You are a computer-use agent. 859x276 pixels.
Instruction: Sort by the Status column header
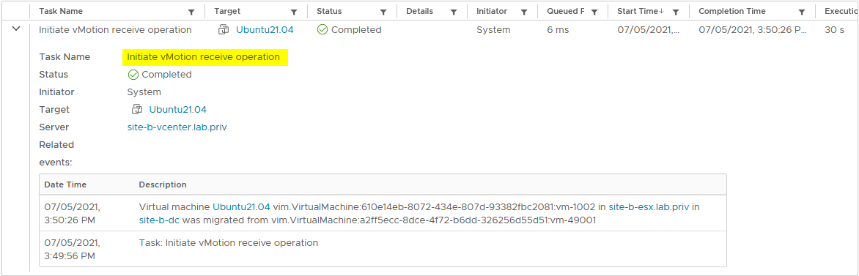point(329,11)
